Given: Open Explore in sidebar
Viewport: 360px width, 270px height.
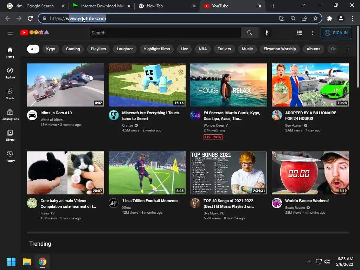Looking at the screenshot, I should pyautogui.click(x=10, y=73).
